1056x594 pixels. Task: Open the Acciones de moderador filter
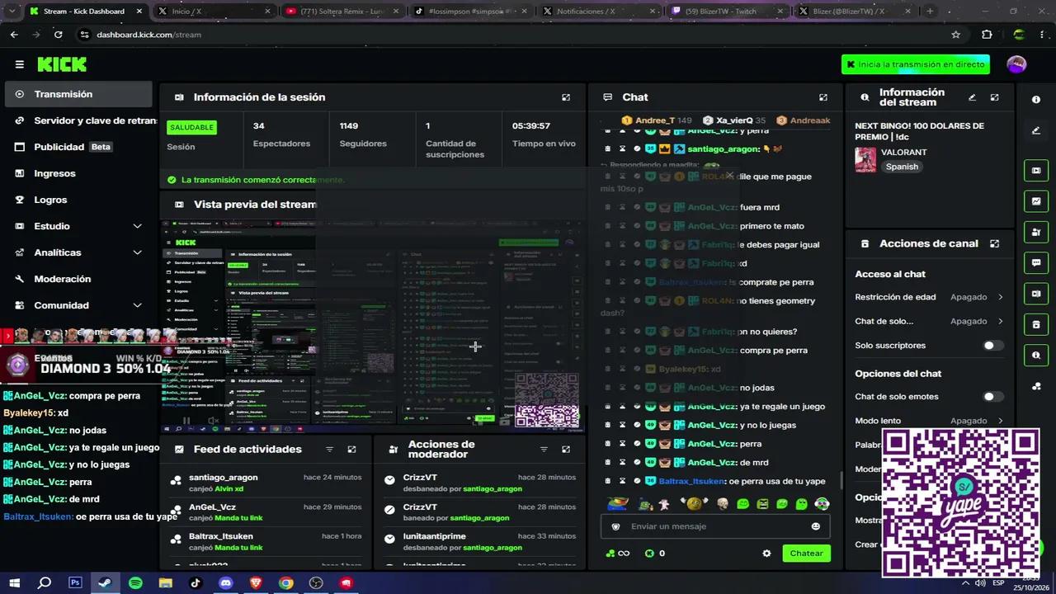pos(544,450)
